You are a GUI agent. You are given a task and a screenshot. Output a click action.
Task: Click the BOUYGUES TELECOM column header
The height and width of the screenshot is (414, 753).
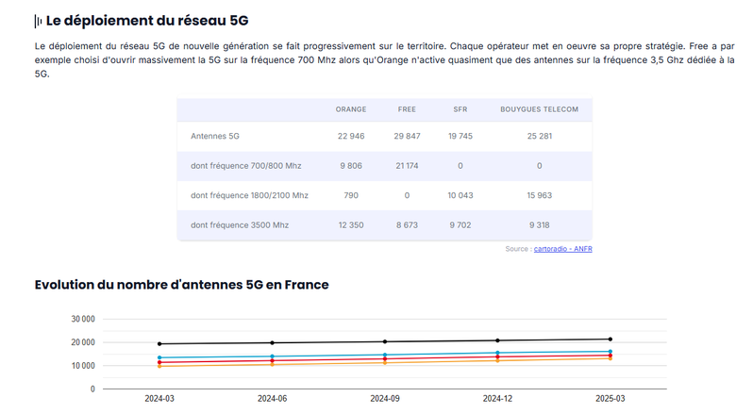[540, 109]
